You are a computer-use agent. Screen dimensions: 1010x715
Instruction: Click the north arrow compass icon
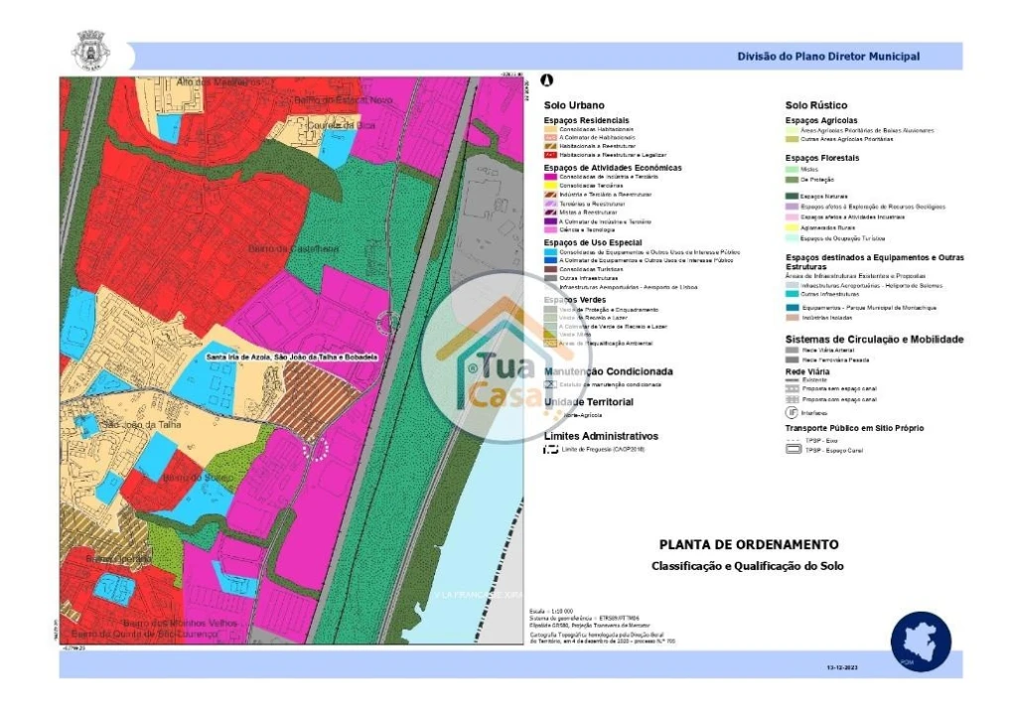coord(546,80)
